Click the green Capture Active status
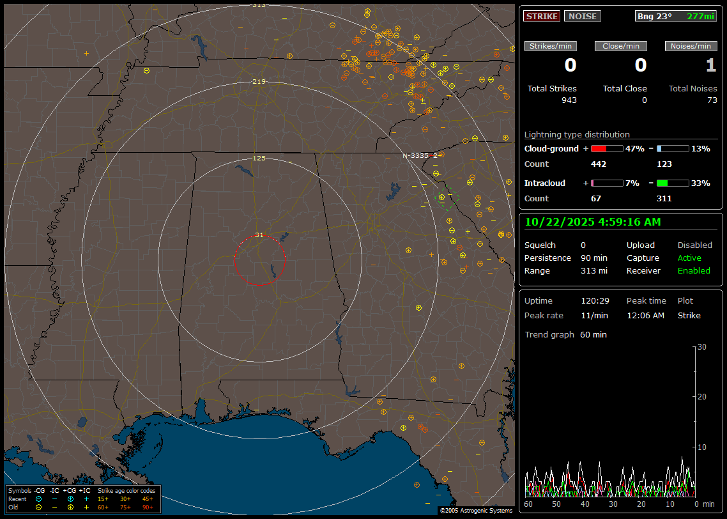 [x=689, y=258]
